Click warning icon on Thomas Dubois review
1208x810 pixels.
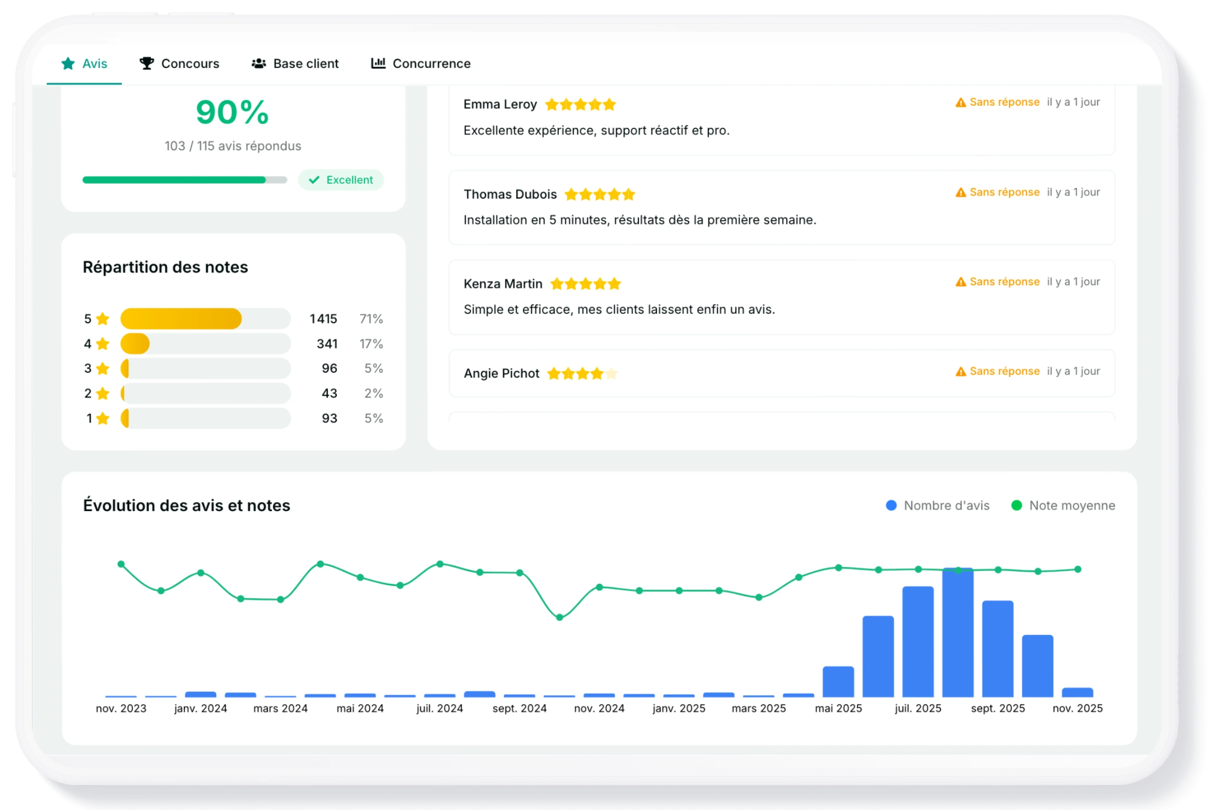coord(960,192)
